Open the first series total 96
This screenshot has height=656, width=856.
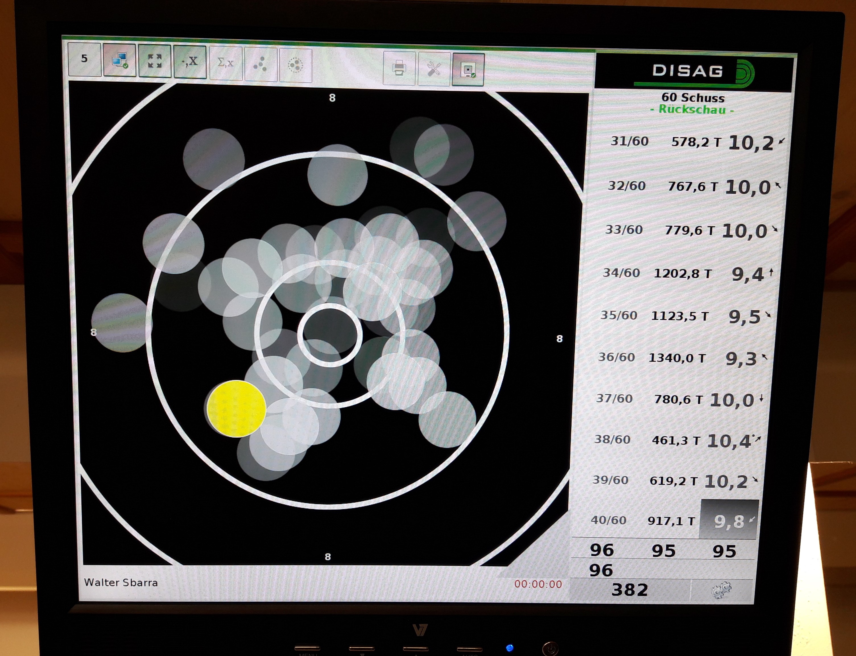(602, 550)
